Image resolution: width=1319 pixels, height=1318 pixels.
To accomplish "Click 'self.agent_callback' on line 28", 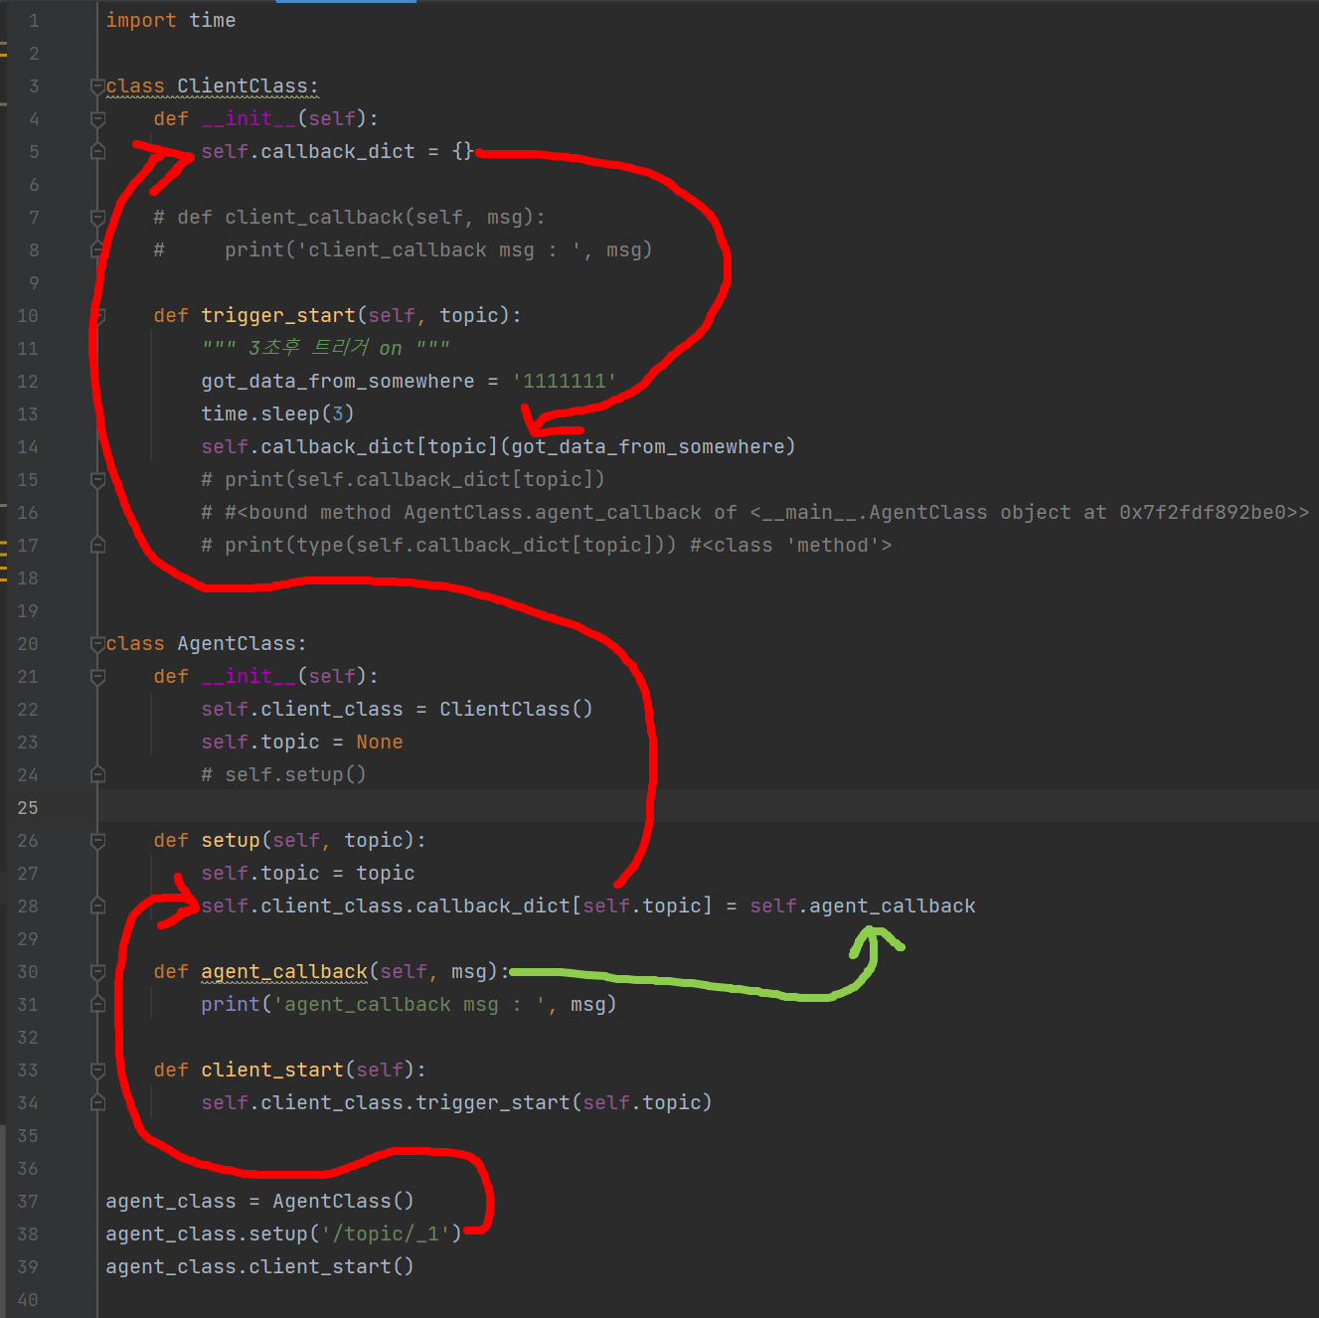I will coord(863,906).
